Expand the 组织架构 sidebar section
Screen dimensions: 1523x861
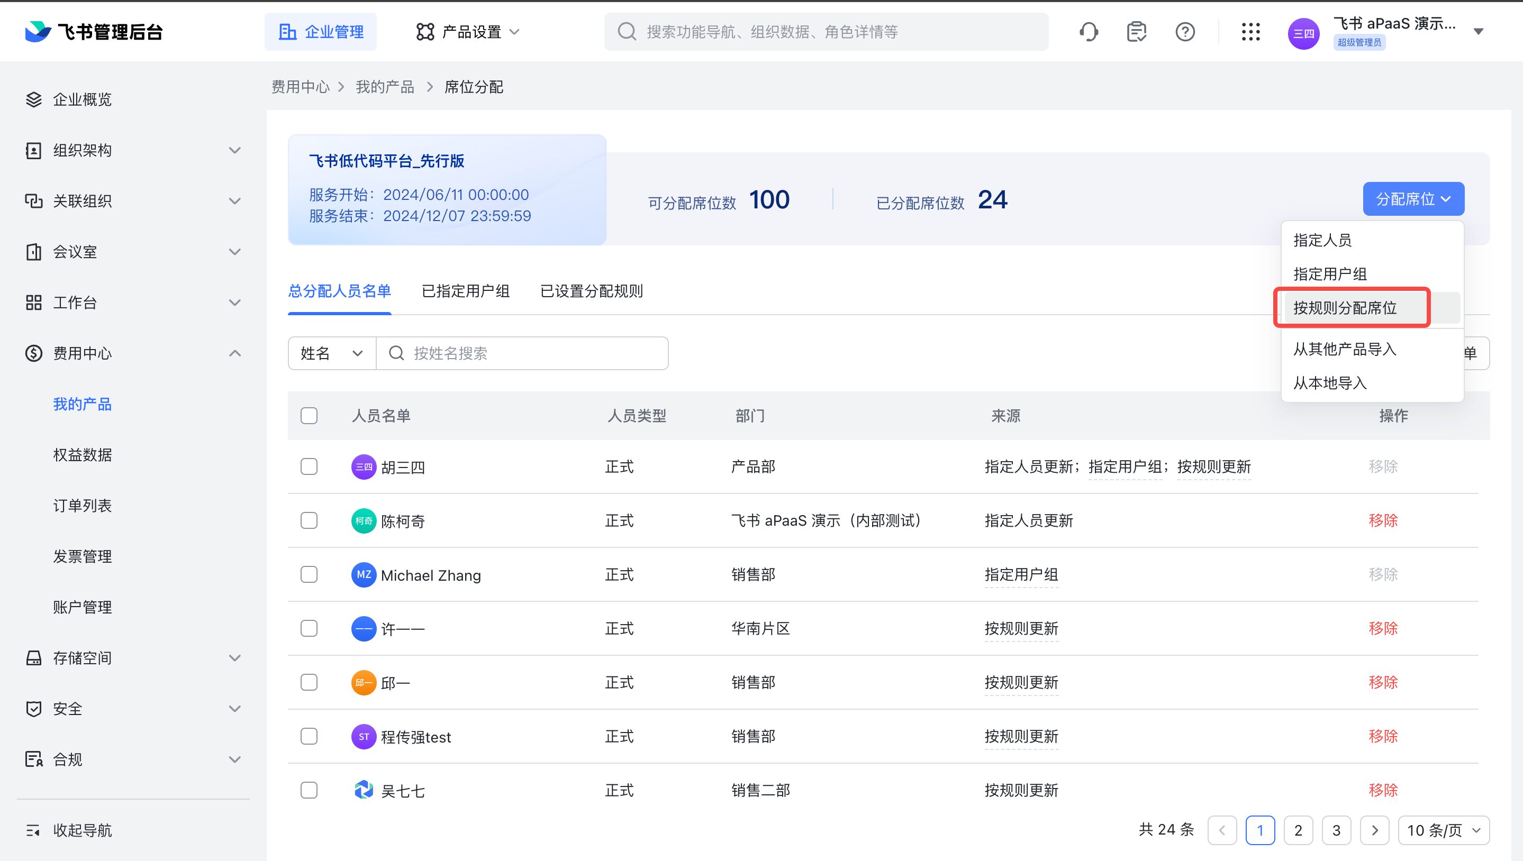tap(235, 150)
